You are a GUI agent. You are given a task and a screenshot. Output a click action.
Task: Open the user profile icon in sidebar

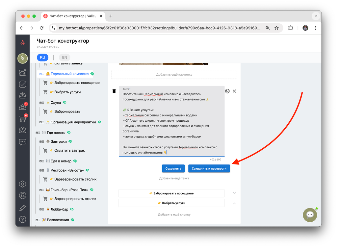coord(23,195)
